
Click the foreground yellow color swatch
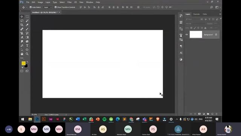23,63
